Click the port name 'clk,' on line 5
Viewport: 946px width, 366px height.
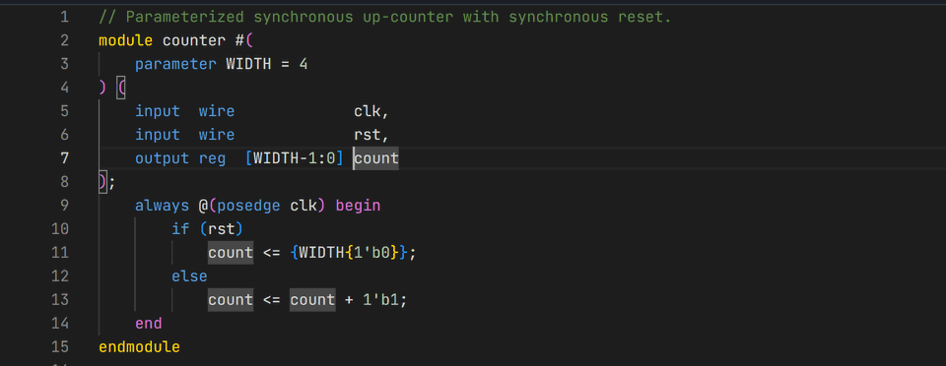tap(372, 111)
